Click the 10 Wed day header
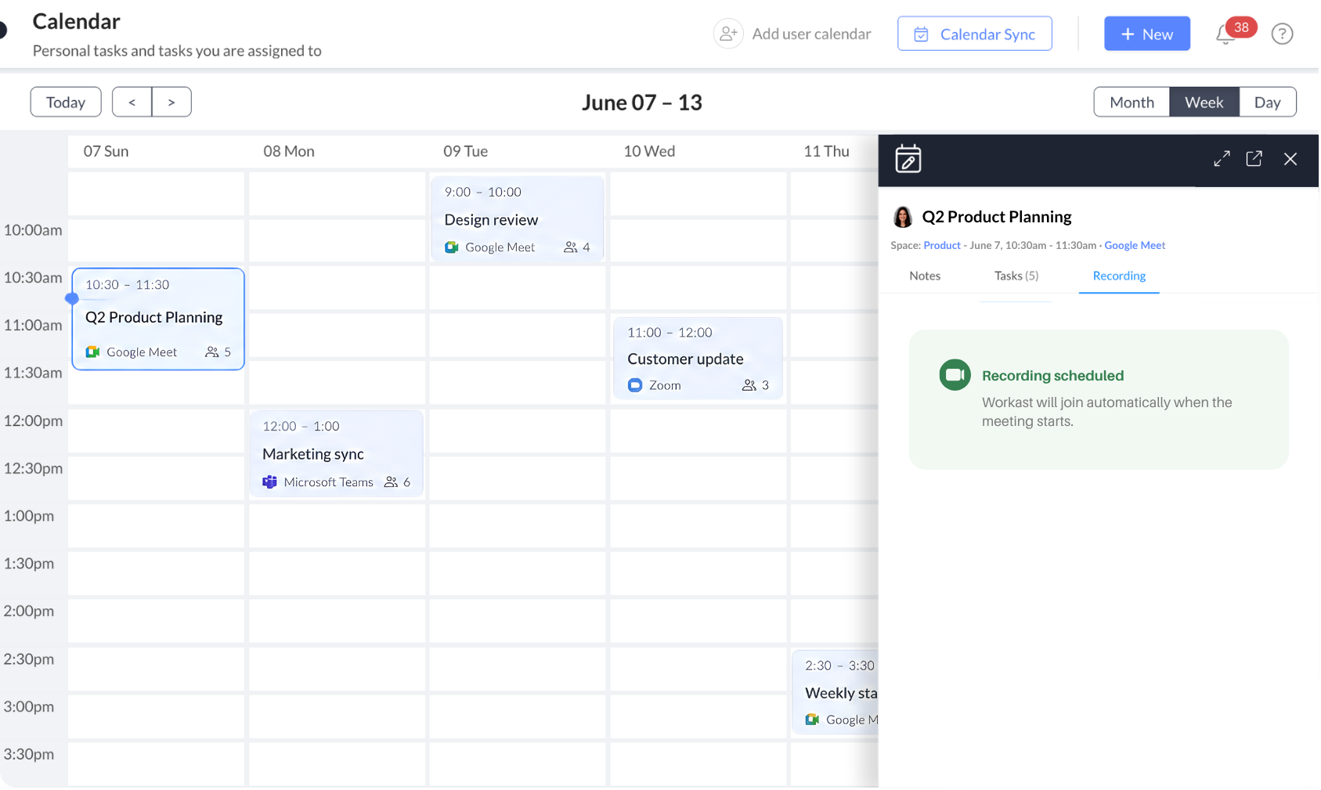Screen dimensions: 1321x790 point(649,151)
